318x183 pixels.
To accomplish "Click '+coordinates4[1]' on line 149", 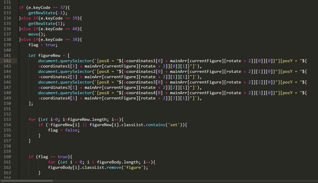I will [57, 98].
